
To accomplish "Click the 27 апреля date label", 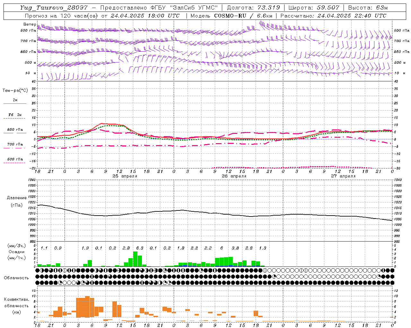I will pyautogui.click(x=343, y=176).
